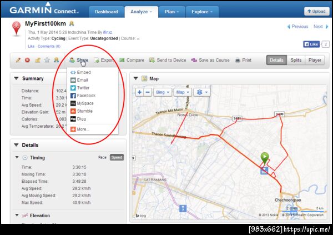
Task: Click Send to Device
Action: pyautogui.click(x=168, y=60)
